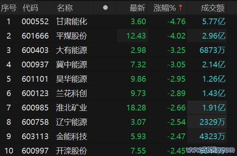Click the 名称 column header

point(65,8)
